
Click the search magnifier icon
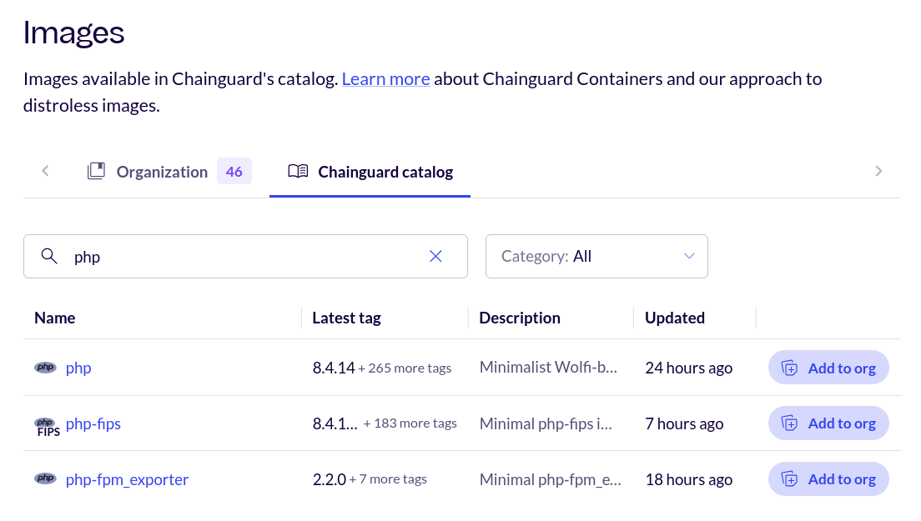pos(49,256)
